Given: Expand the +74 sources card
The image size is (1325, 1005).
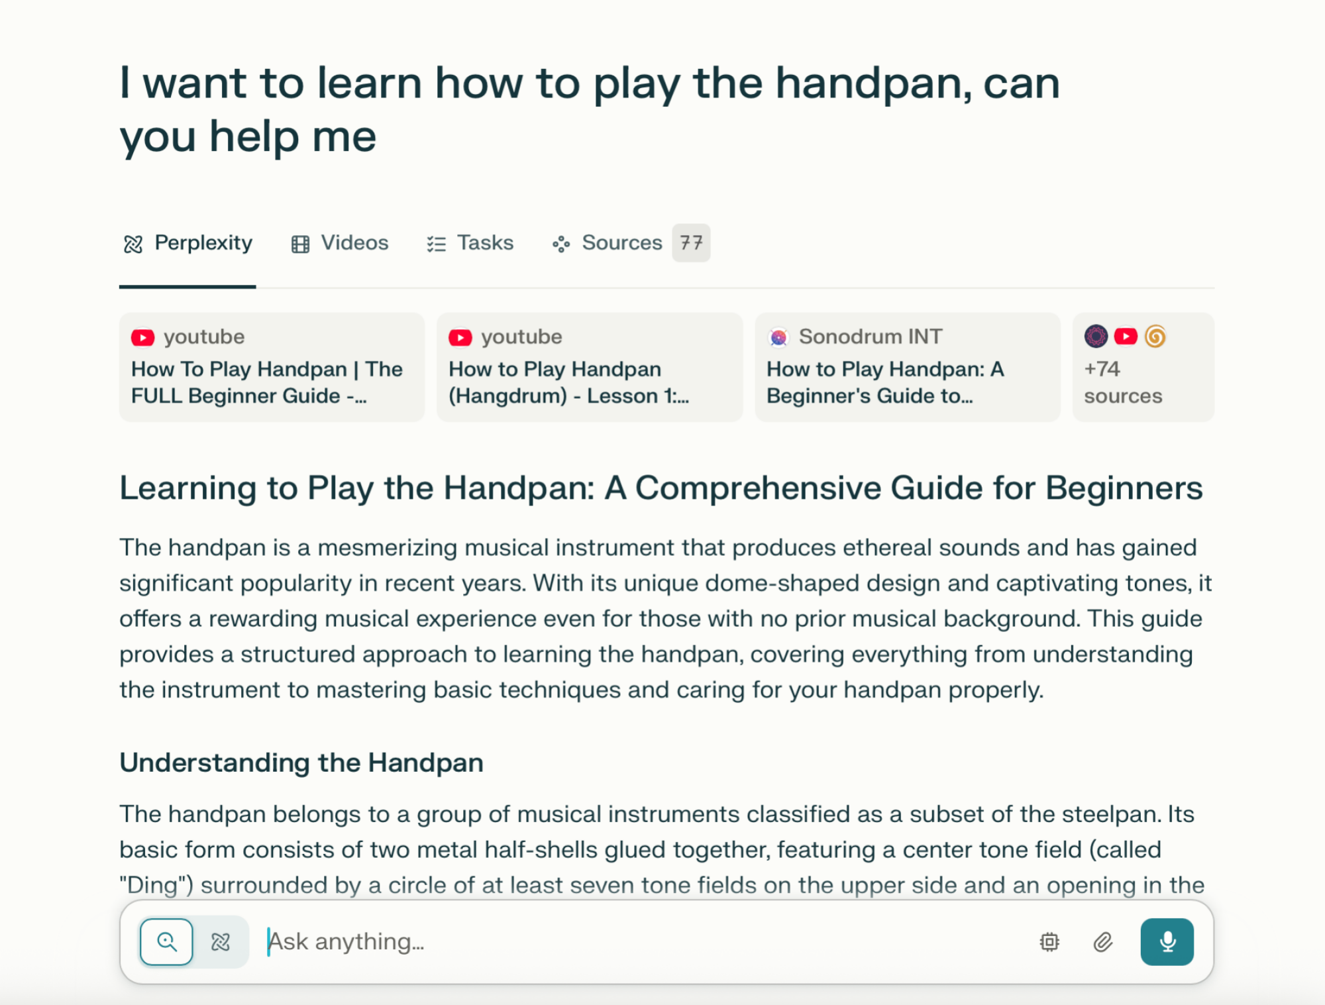Looking at the screenshot, I should point(1143,367).
